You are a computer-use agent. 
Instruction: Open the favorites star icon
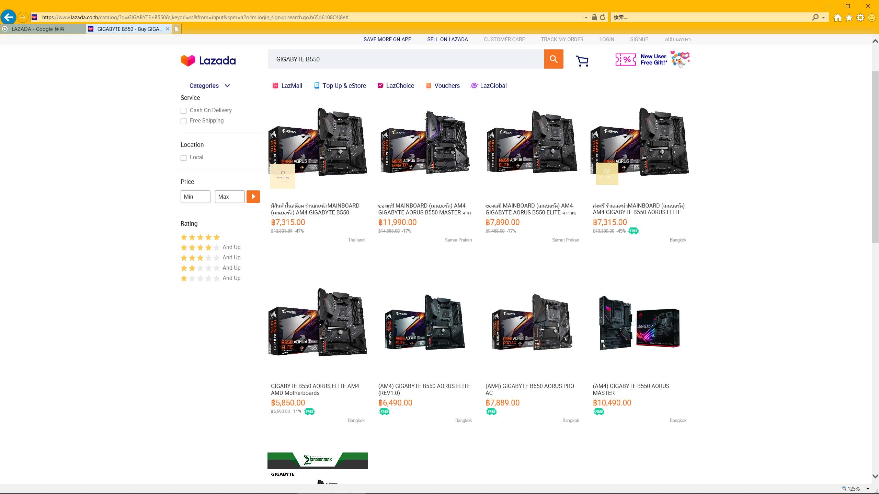(849, 17)
